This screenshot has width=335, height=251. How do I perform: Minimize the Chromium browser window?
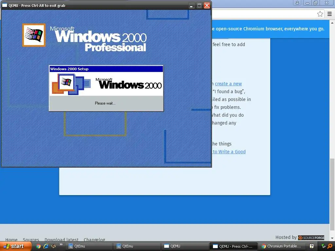(308, 3)
